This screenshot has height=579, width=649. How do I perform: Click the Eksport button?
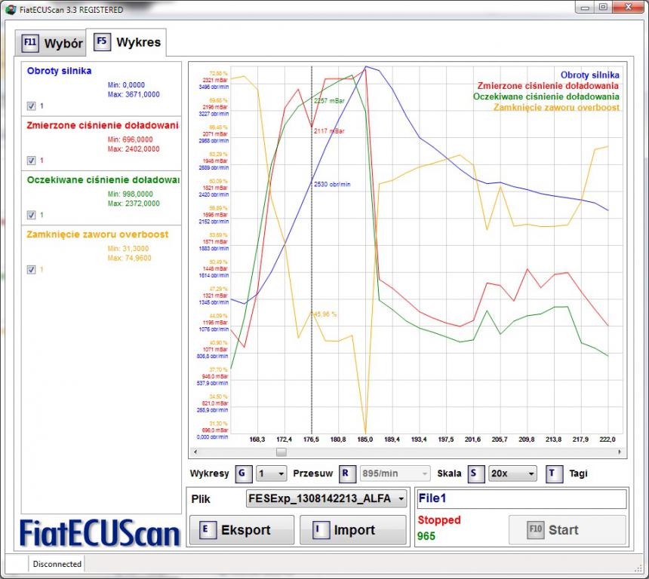(x=241, y=530)
